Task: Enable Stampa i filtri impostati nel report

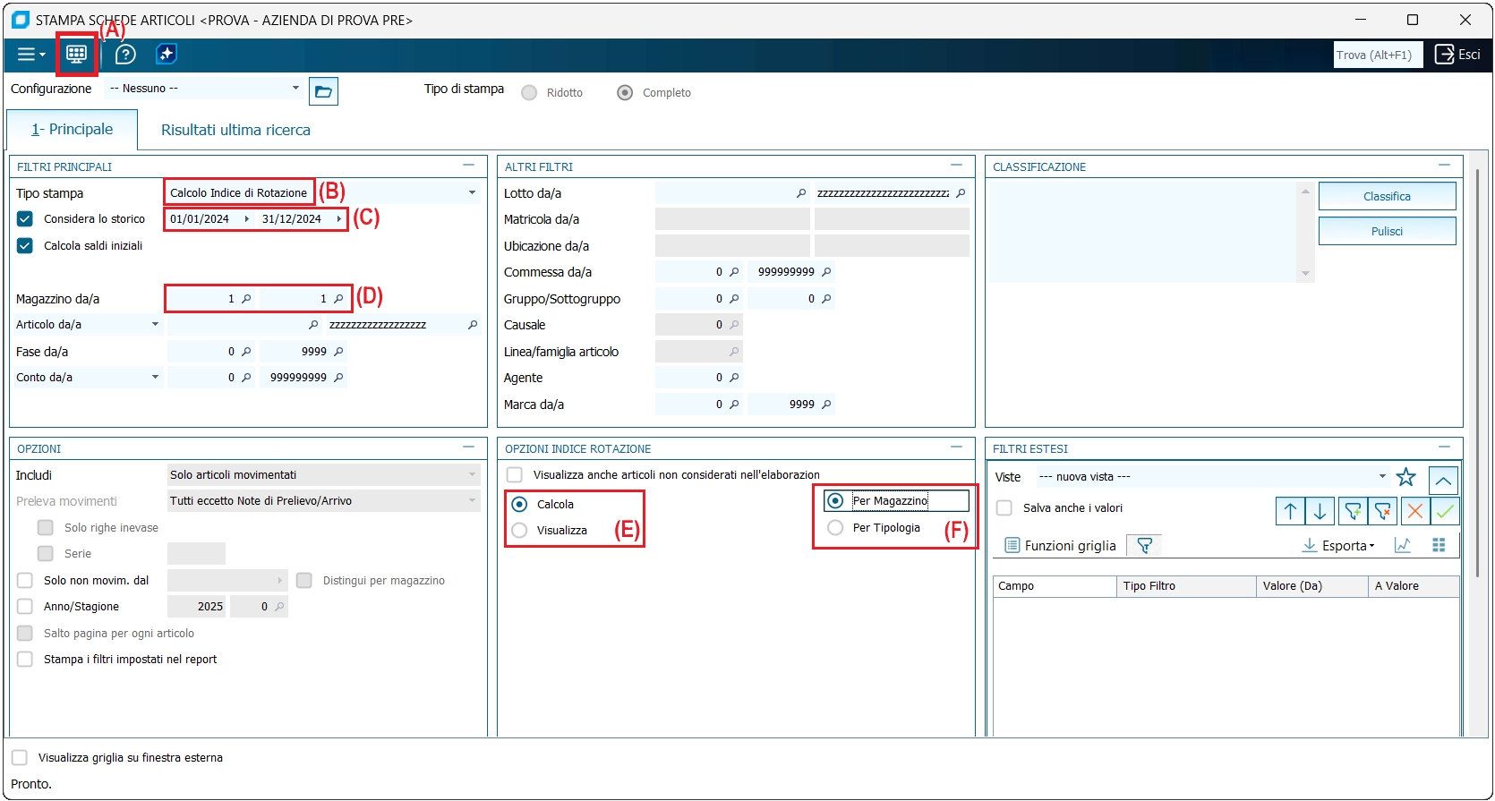Action: 25,660
